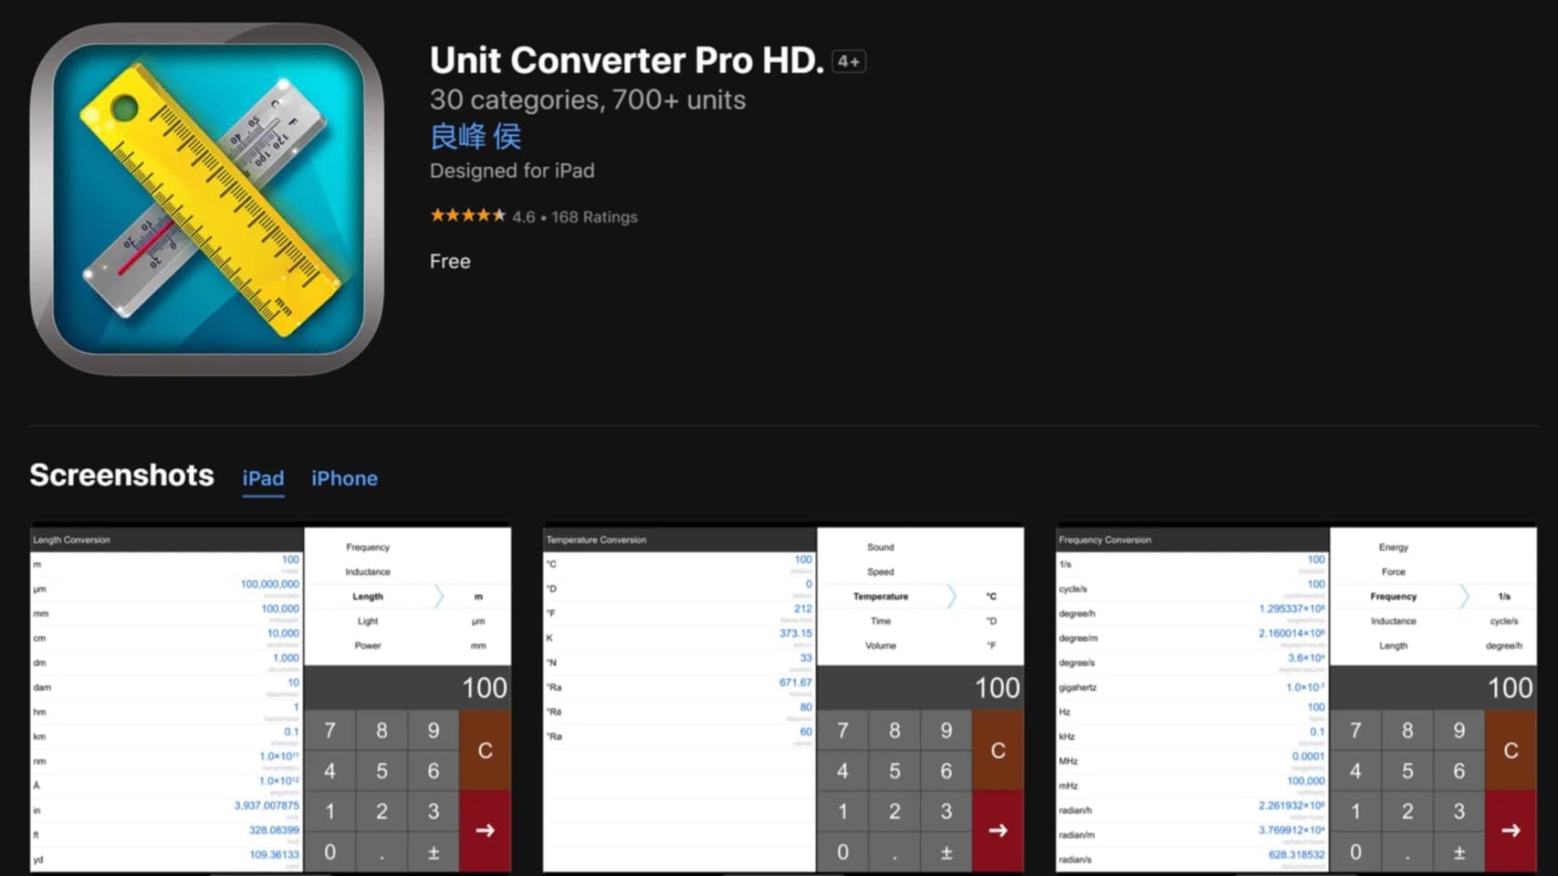
Task: Click the 7 key in Length screenshot
Action: [x=329, y=731]
